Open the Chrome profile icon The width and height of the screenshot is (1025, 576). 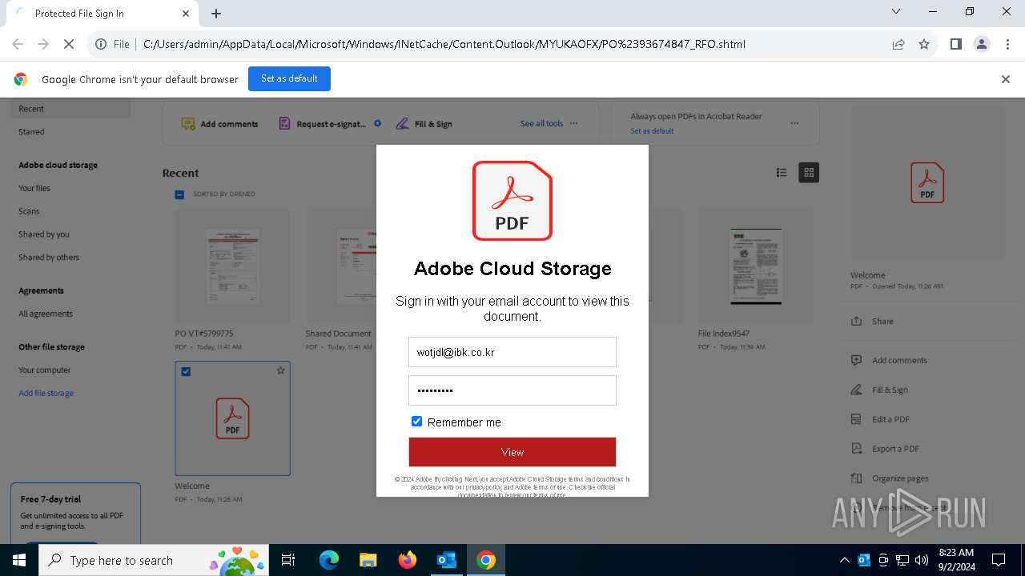tap(982, 44)
